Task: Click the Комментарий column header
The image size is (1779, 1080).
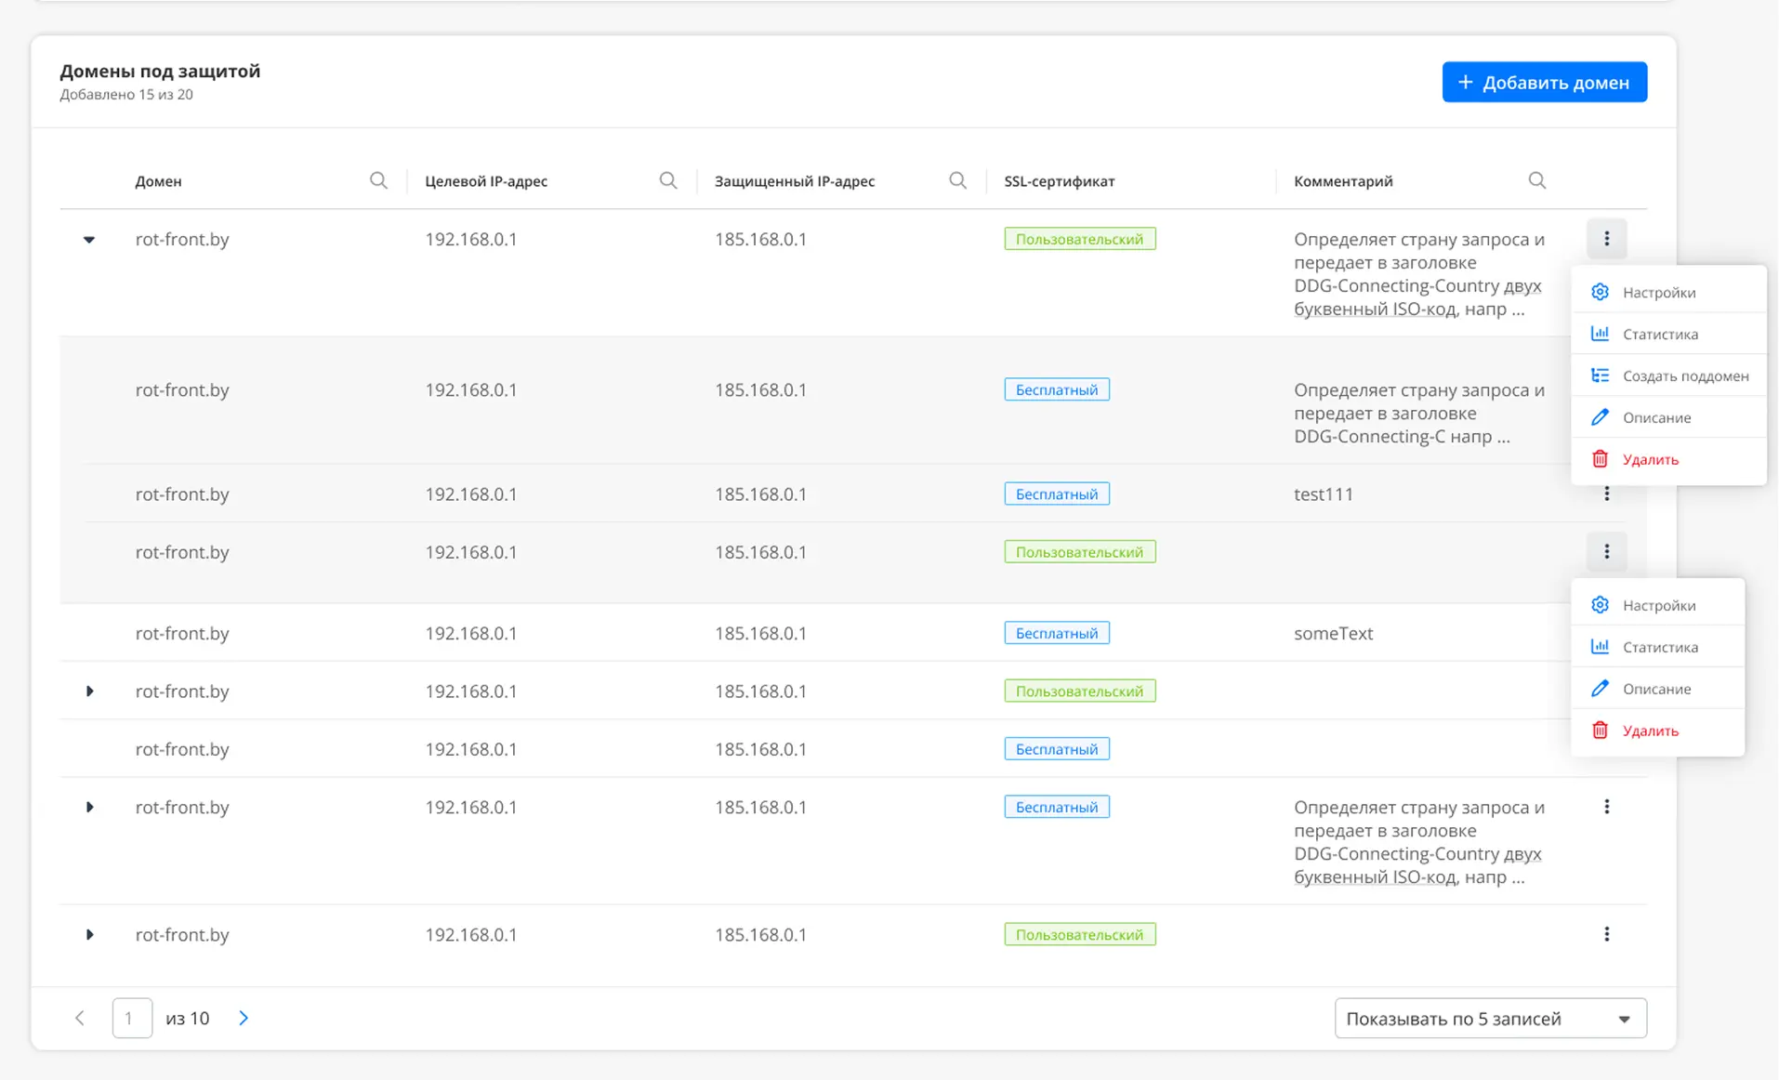Action: (1343, 181)
